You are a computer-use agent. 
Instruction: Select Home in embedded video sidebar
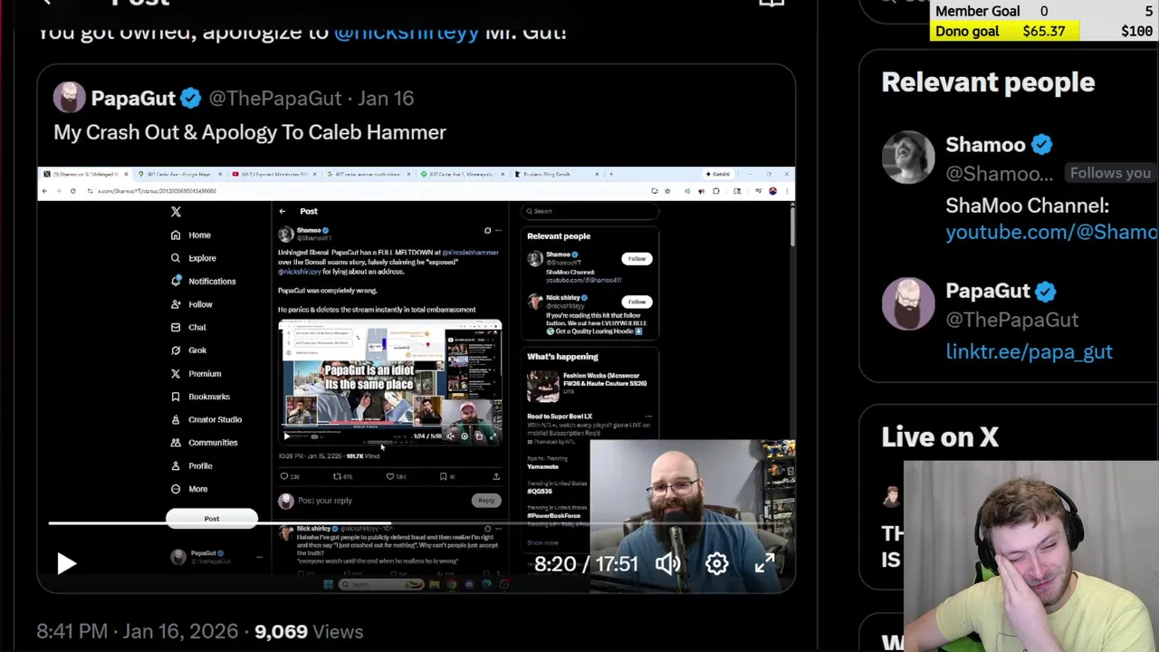191,235
